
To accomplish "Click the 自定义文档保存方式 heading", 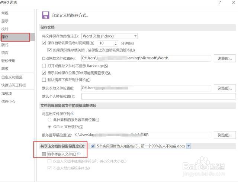I will (70, 15).
